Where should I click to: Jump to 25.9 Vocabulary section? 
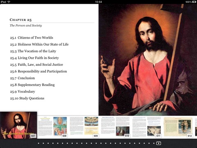[x=23, y=92]
